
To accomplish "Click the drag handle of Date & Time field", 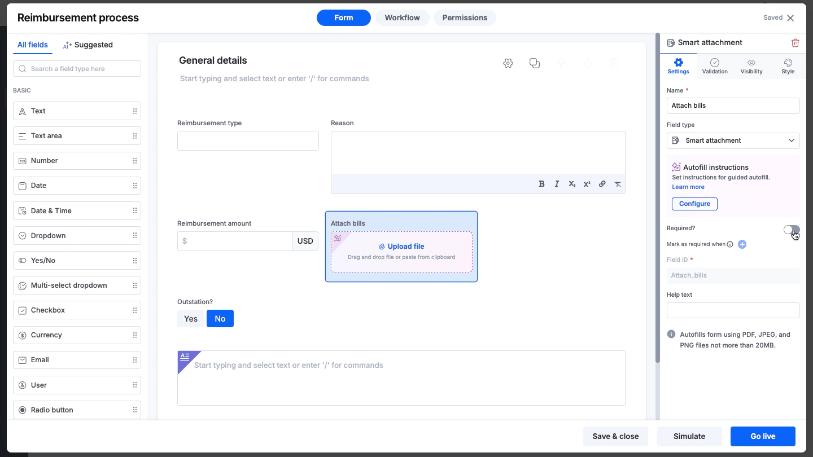I will pos(135,210).
